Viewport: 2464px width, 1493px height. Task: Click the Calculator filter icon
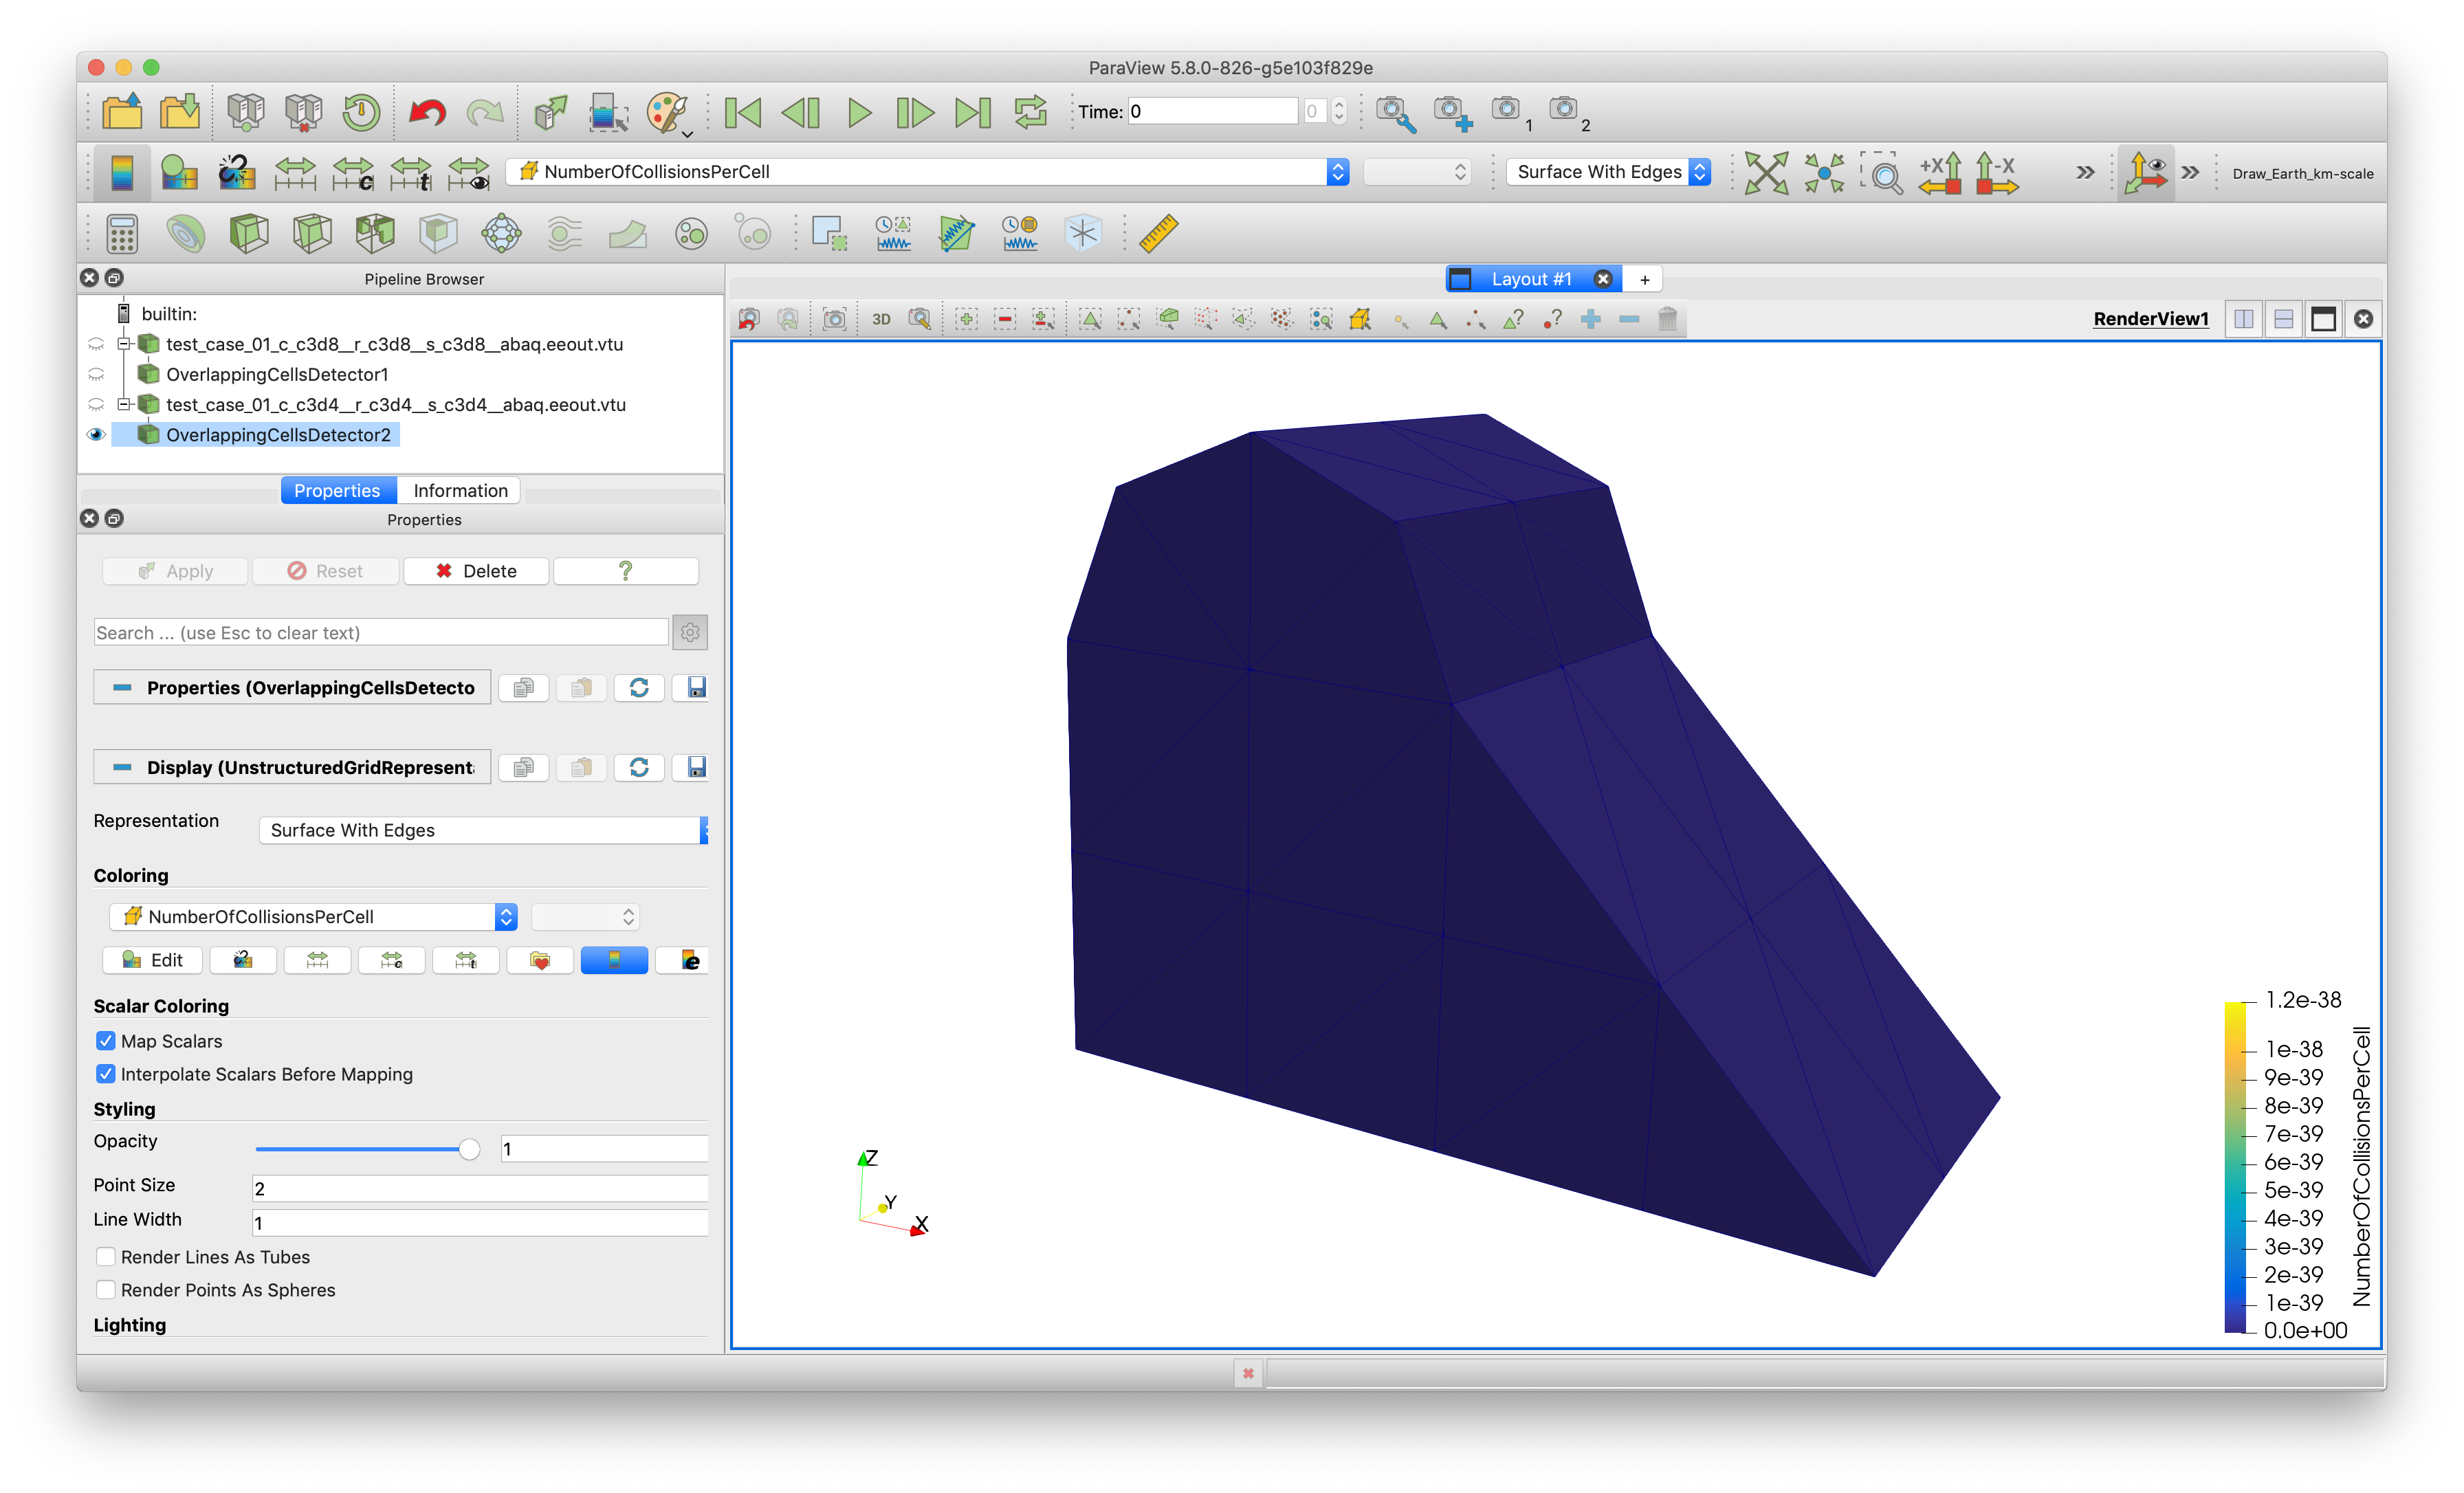(x=122, y=234)
